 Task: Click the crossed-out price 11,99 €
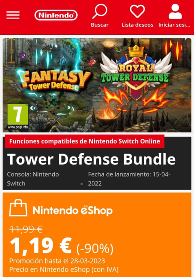click(26, 230)
